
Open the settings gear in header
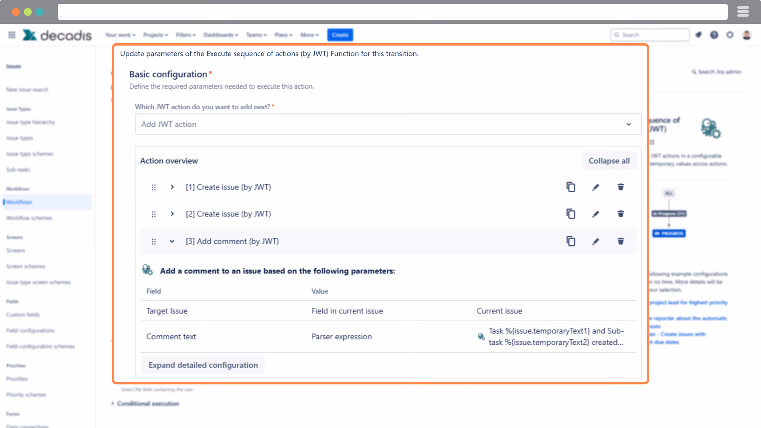(x=730, y=35)
